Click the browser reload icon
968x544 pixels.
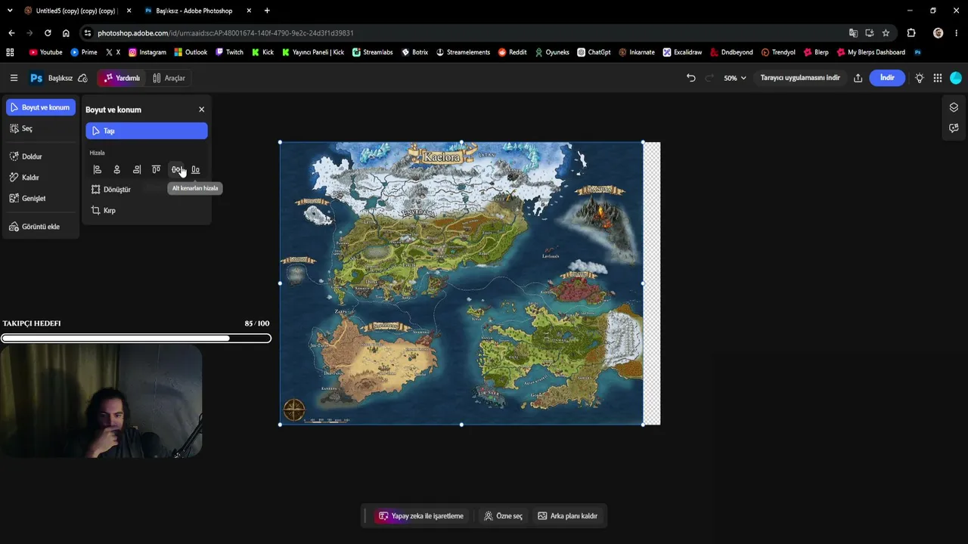(x=48, y=33)
